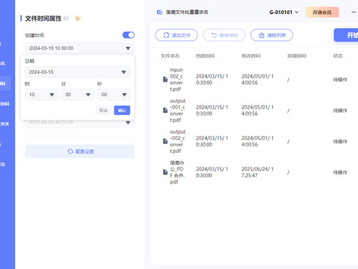Click the creation time of 简鹿办公_PDF合并.pdf
Viewport: 358px width, 269px height.
click(x=212, y=172)
